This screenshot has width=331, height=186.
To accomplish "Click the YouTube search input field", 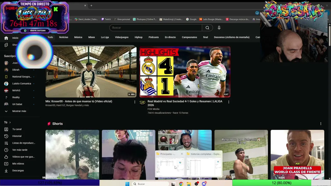I will pos(156,28).
